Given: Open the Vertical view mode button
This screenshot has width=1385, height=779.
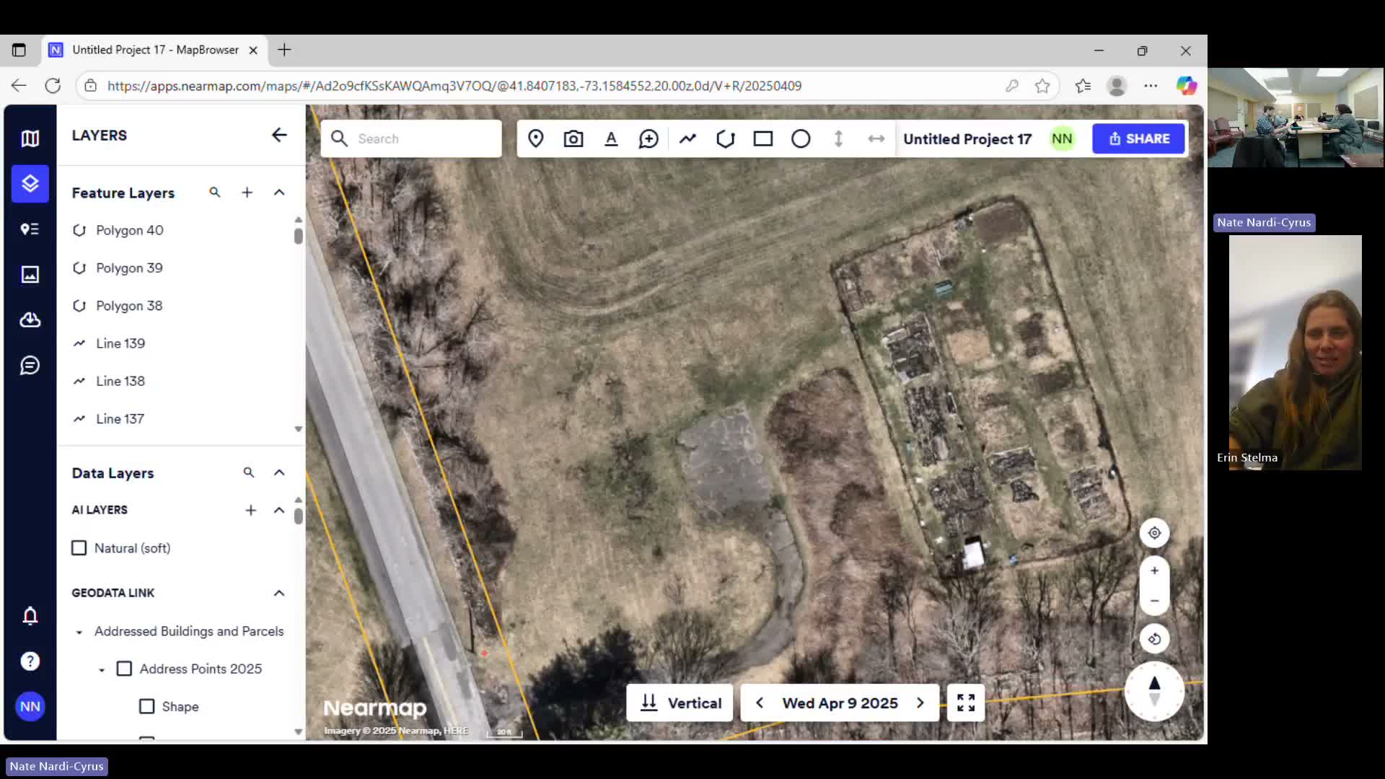Looking at the screenshot, I should 680,703.
